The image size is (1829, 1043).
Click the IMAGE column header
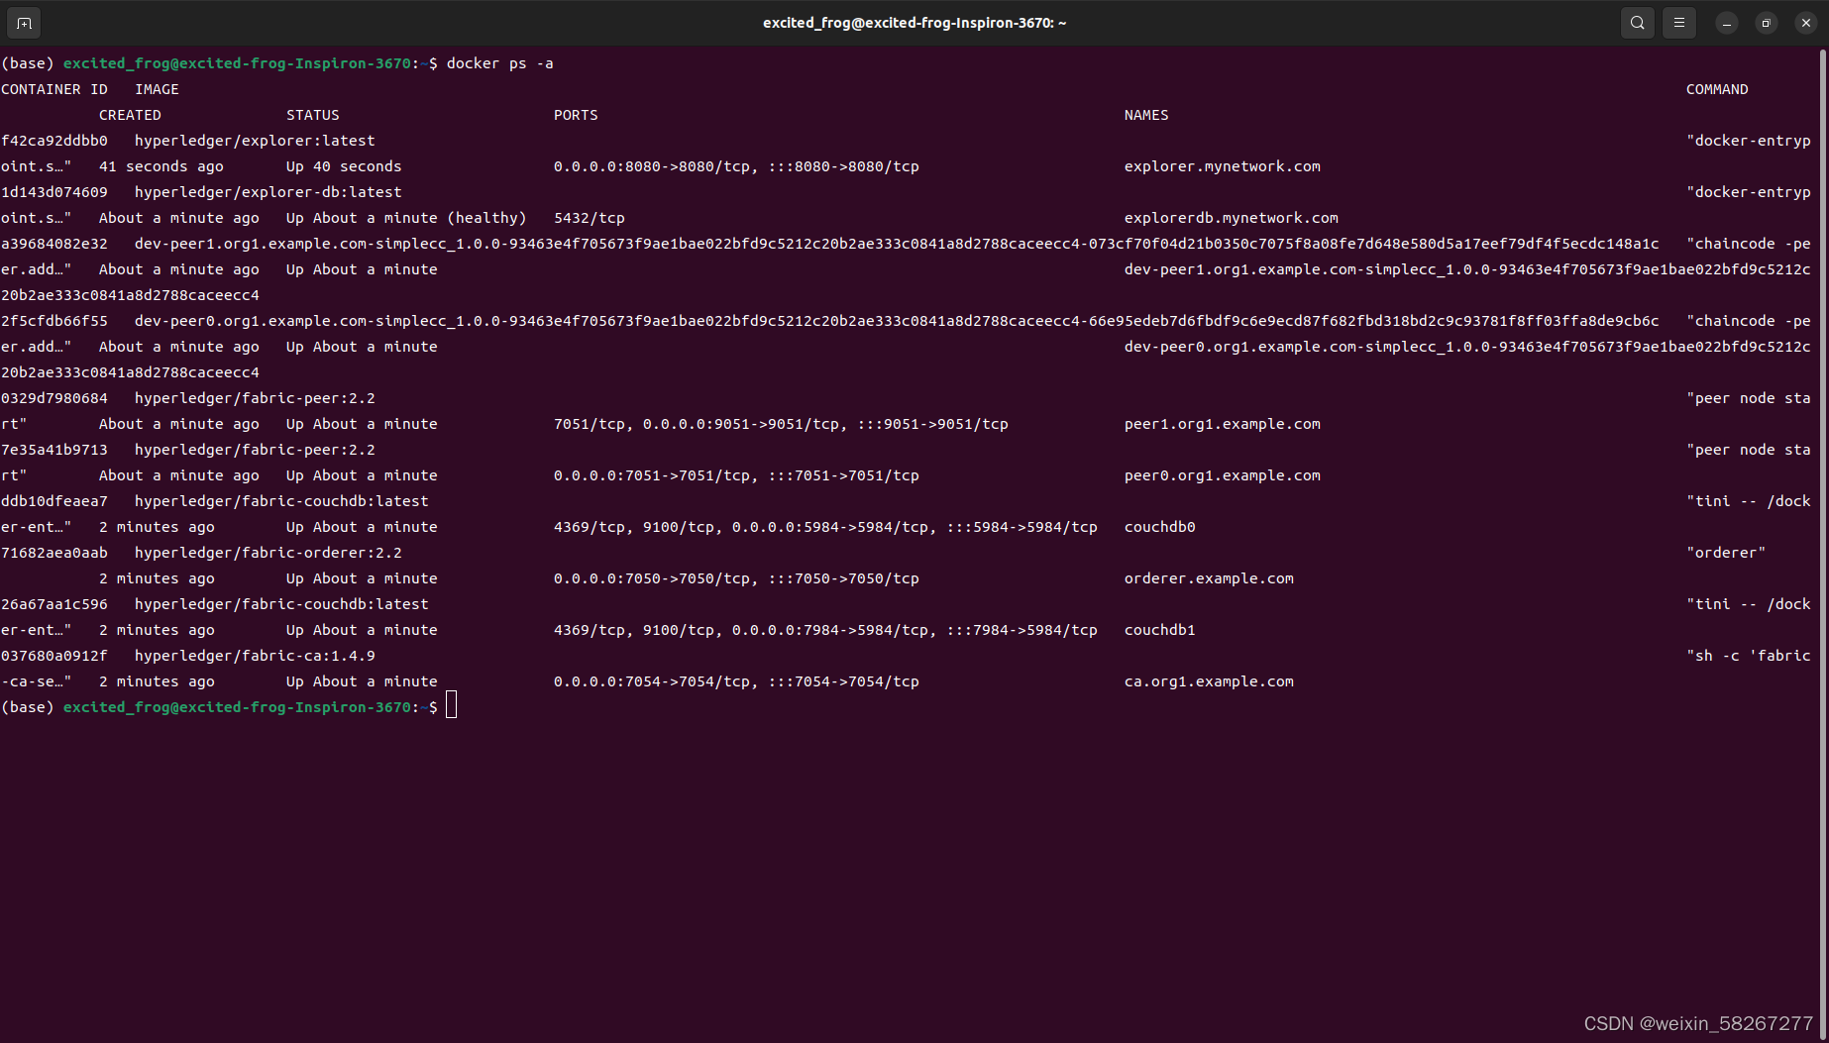pyautogui.click(x=158, y=89)
